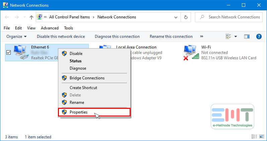
Task: Open the Edit menu
Action: 18,28
